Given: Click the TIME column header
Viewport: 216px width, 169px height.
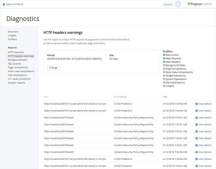Looking at the screenshot, I should [165, 97].
